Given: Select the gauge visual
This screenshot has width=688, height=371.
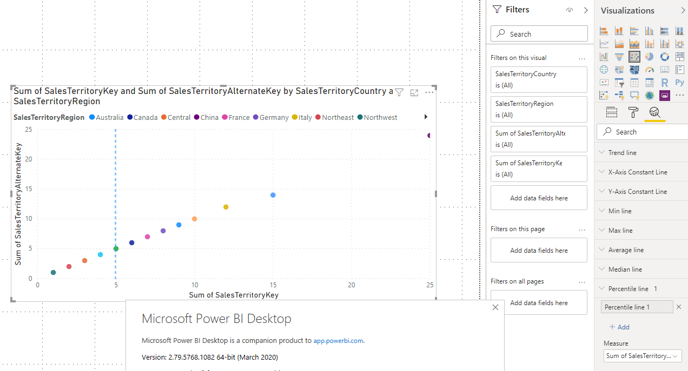Looking at the screenshot, I should 650,69.
